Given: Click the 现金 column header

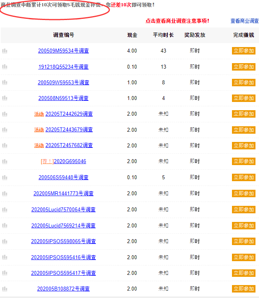Looking at the screenshot, I should coord(132,35).
